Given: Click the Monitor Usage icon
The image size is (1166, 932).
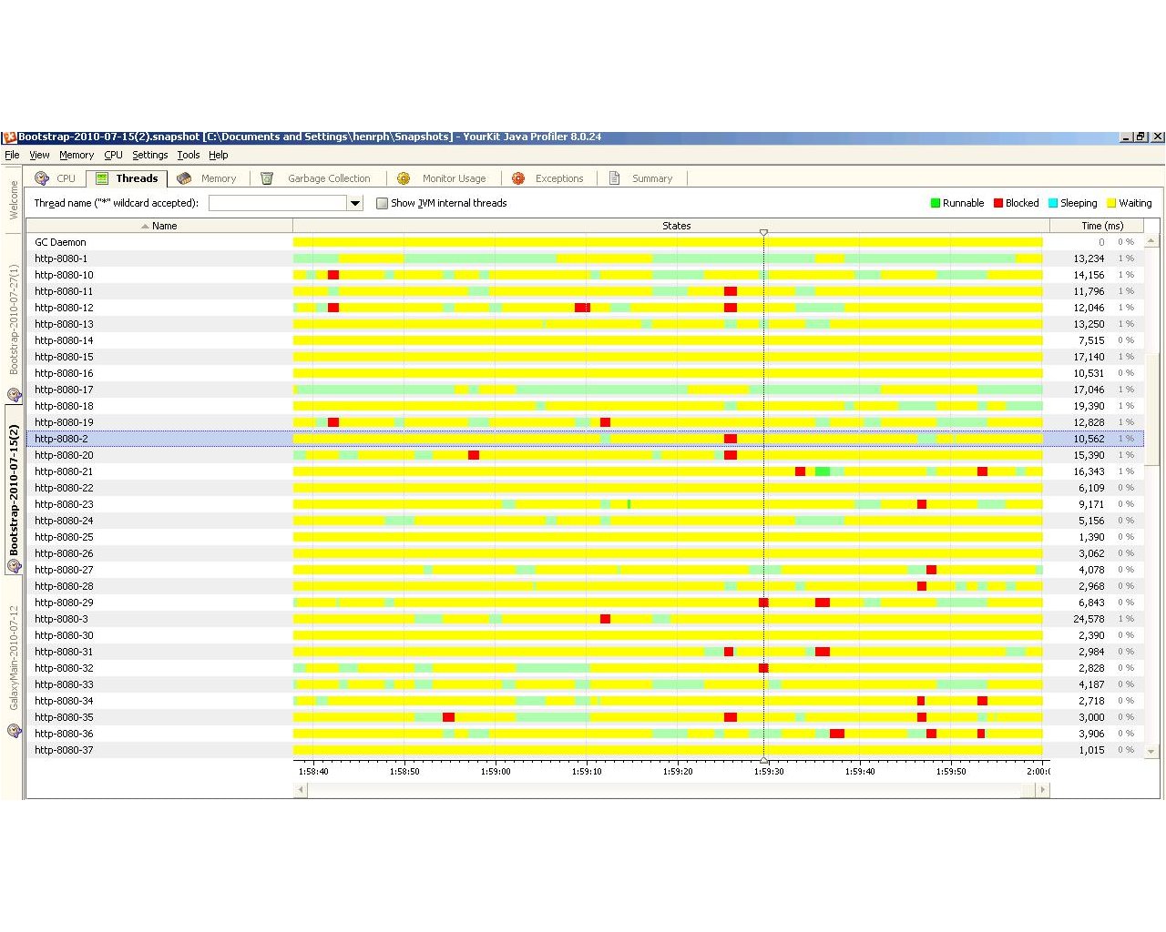Looking at the screenshot, I should [404, 178].
